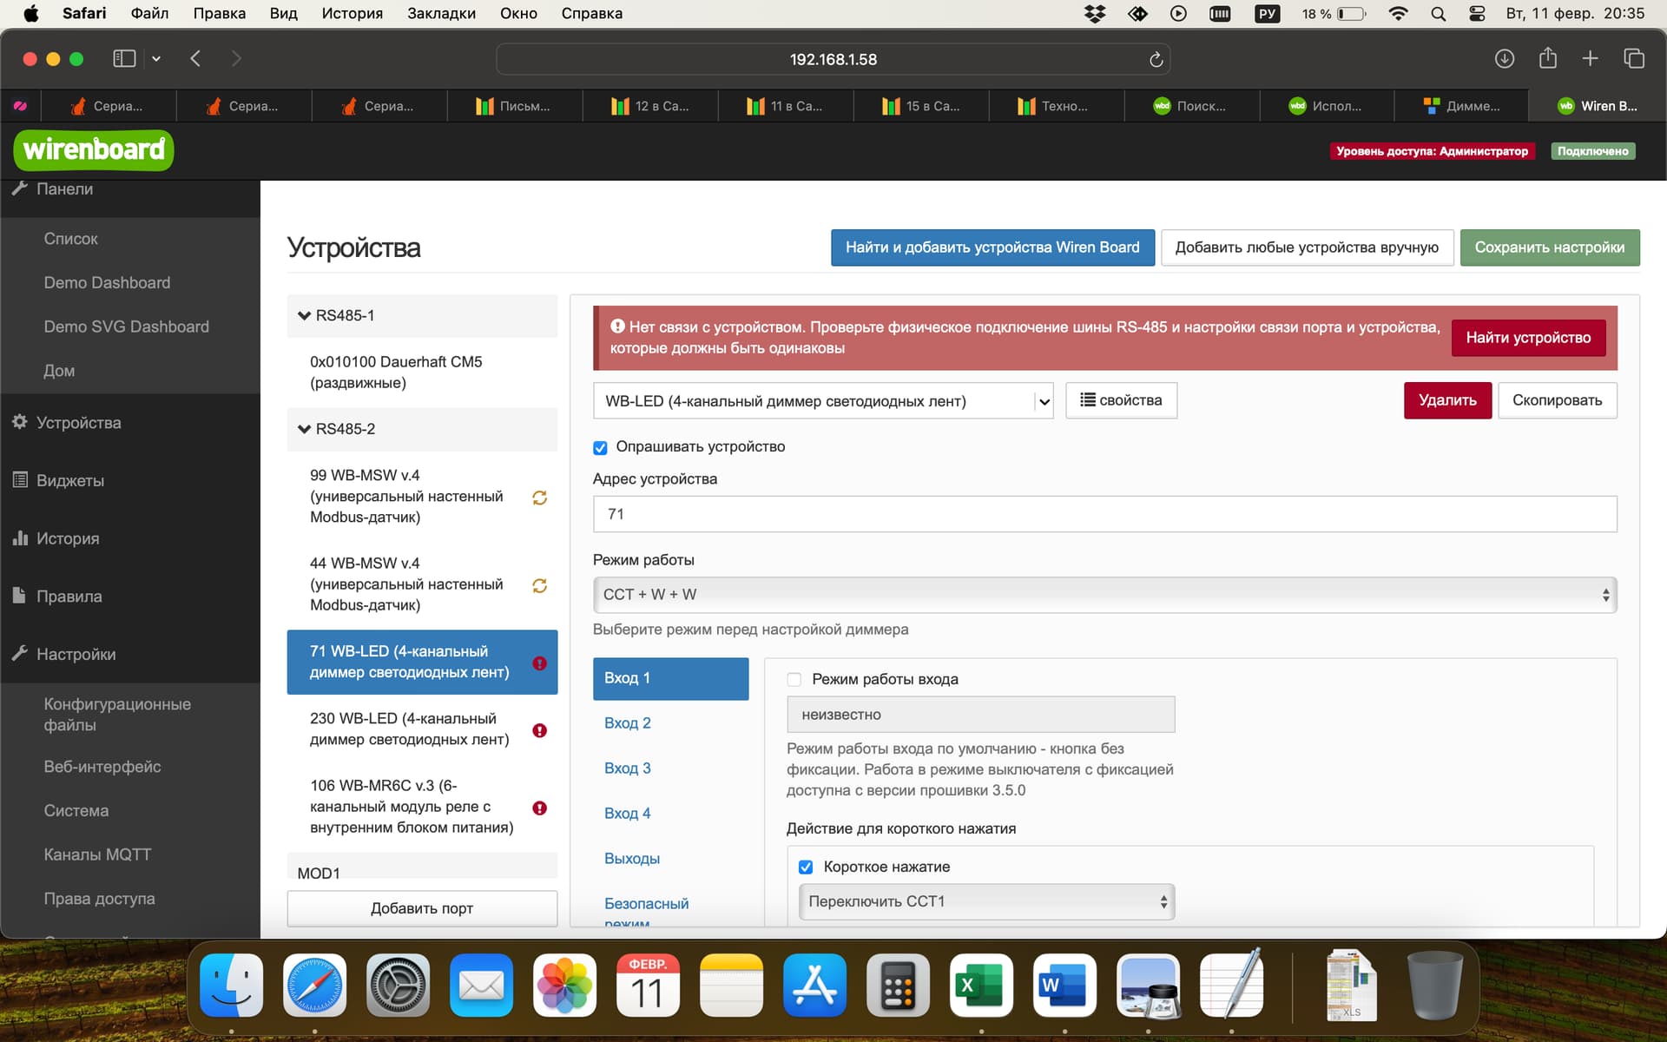
Task: Open Calculator from the Dock
Action: coord(898,986)
